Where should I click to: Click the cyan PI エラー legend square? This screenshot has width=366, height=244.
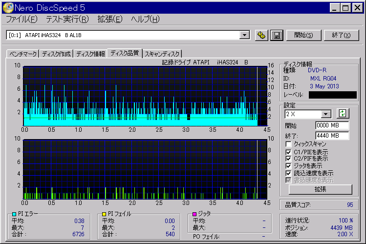(14, 214)
